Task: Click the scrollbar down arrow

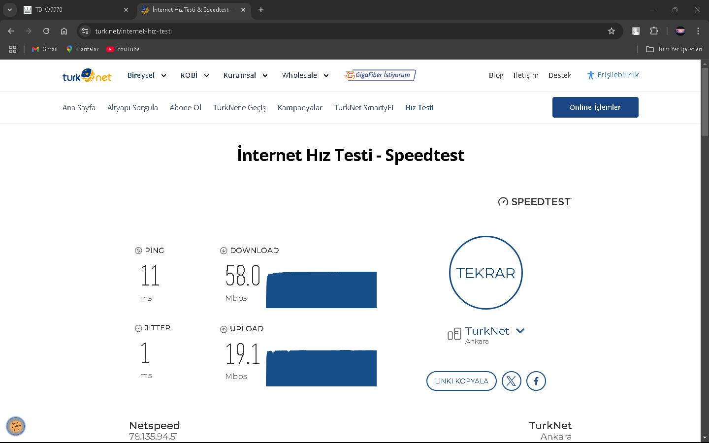Action: point(705,438)
